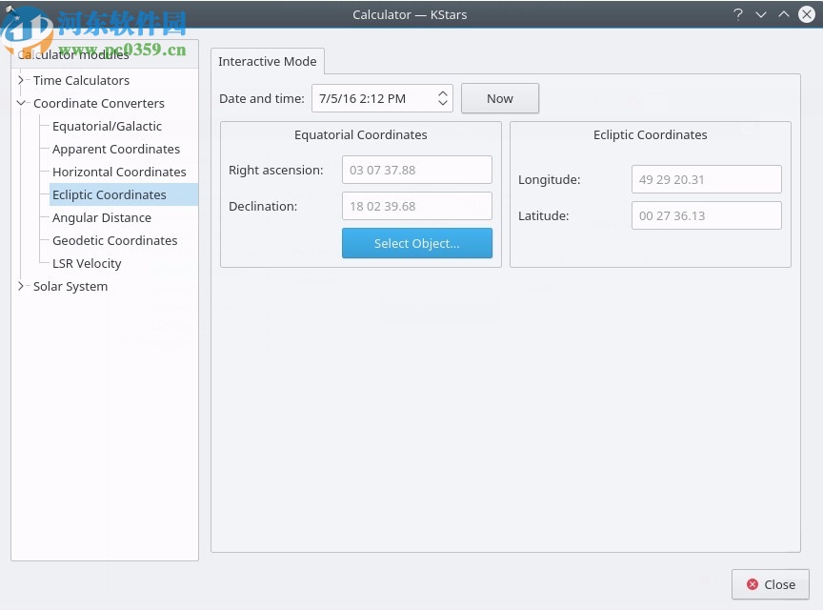This screenshot has width=823, height=610.
Task: Click the Calculator modules header
Action: pyautogui.click(x=105, y=54)
